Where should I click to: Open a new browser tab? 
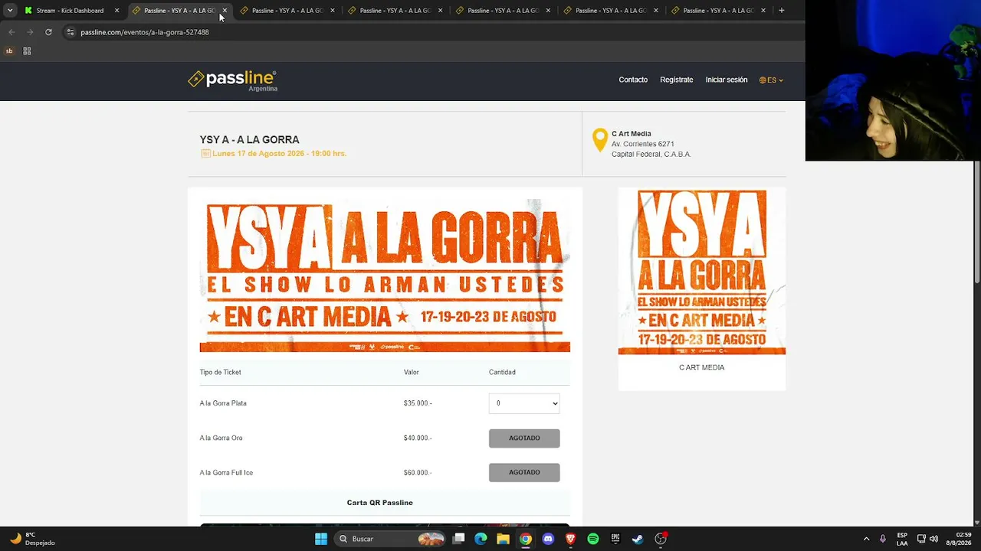click(782, 11)
